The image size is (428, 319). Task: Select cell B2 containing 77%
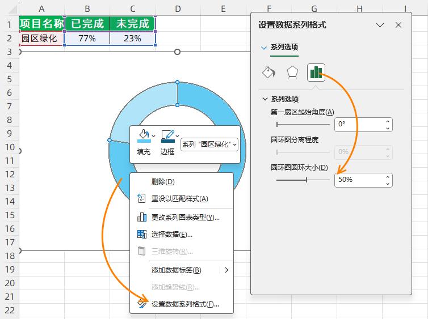87,39
